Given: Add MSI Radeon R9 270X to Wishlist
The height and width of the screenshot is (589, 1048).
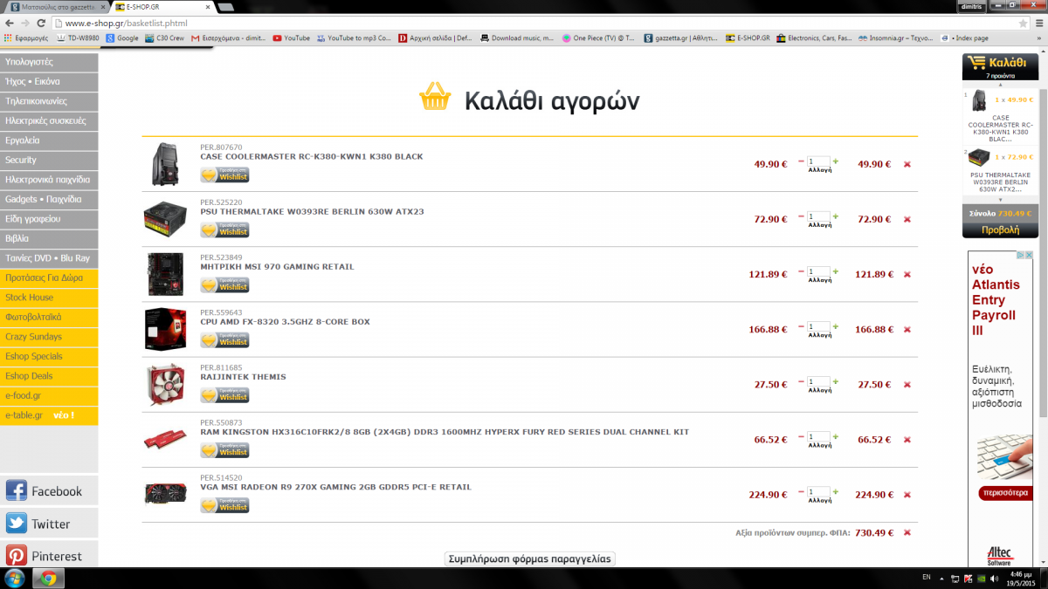Looking at the screenshot, I should [224, 505].
